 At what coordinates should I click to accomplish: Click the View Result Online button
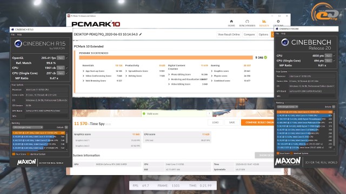click(x=229, y=34)
